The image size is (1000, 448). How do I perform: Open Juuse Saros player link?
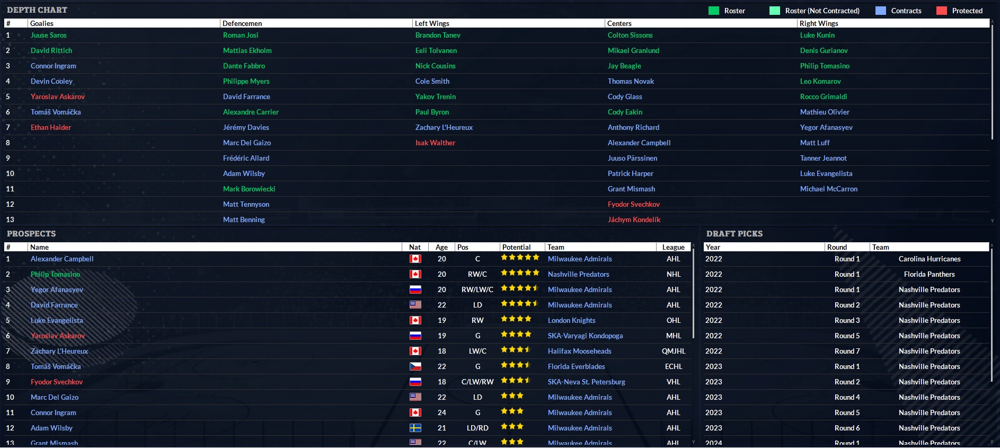click(x=48, y=36)
